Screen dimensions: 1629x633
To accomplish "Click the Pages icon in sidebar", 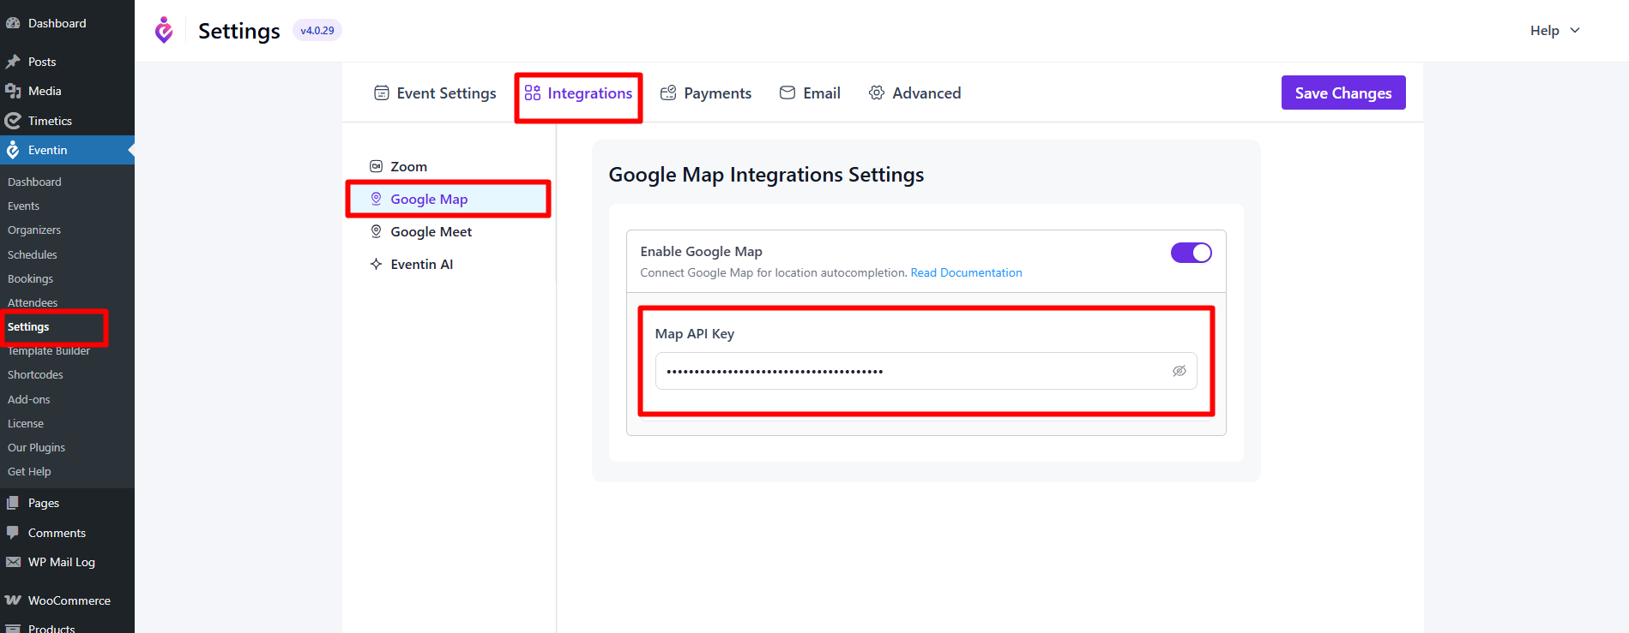I will pyautogui.click(x=13, y=503).
